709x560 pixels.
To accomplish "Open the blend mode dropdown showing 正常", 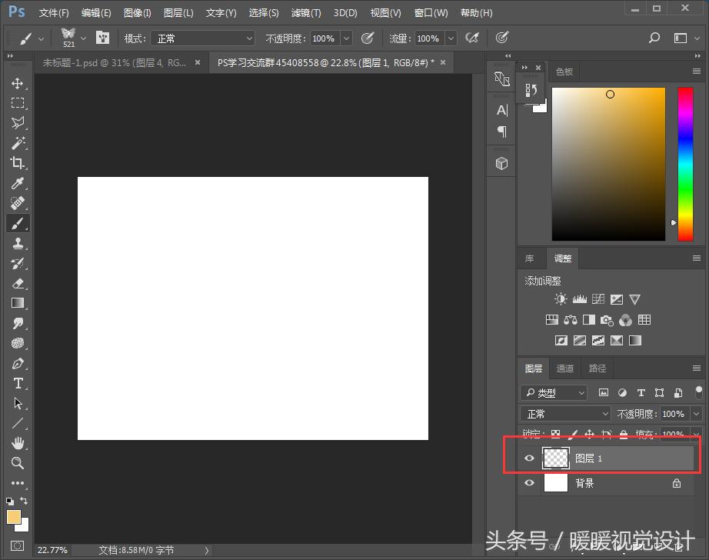I will 565,413.
